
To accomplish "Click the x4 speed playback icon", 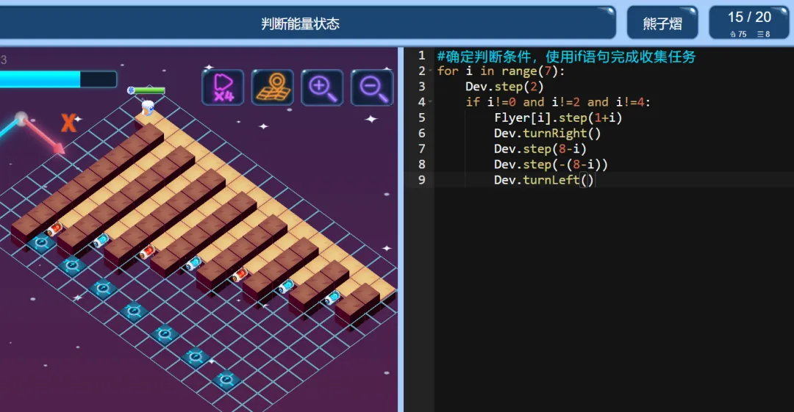I will coord(223,87).
